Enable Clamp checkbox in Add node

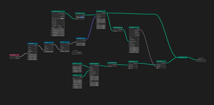point(61,48)
